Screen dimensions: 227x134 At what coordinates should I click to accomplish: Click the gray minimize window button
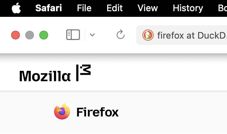point(30,35)
